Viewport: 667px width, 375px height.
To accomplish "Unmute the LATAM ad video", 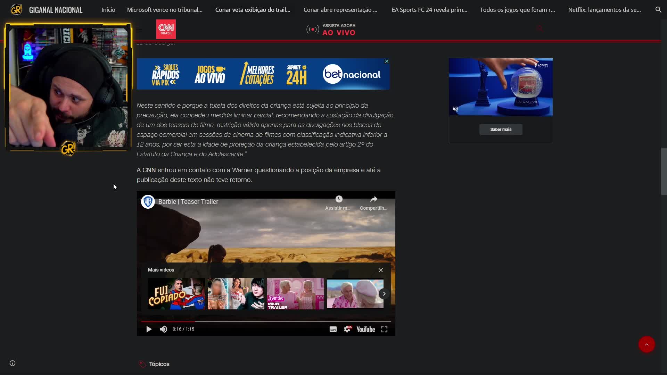I will pos(455,109).
